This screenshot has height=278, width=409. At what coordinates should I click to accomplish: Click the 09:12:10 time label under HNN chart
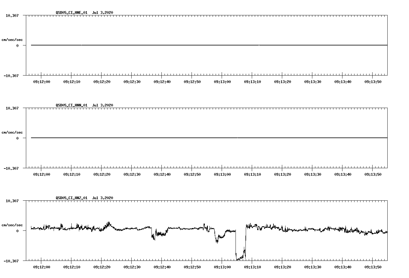(x=72, y=174)
